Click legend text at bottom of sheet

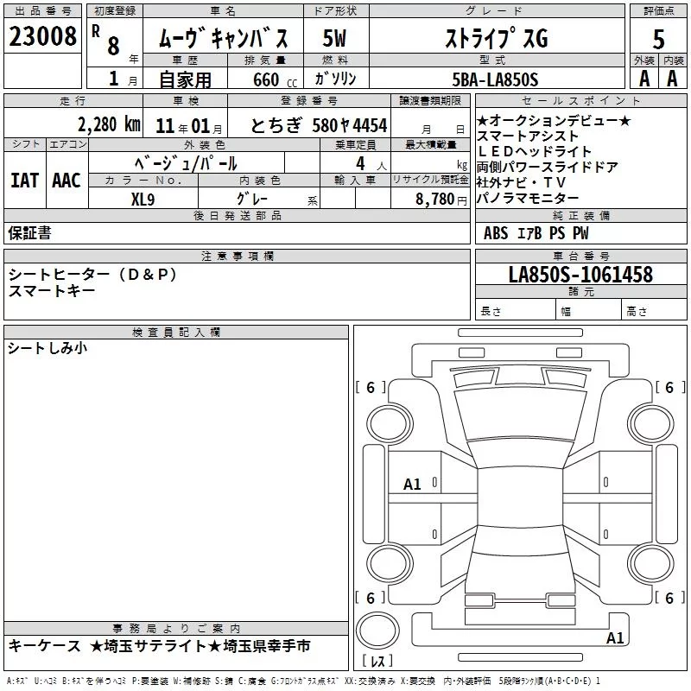point(303,681)
